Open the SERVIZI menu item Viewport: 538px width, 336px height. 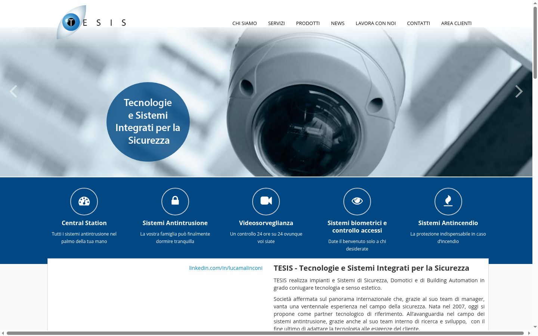(276, 23)
